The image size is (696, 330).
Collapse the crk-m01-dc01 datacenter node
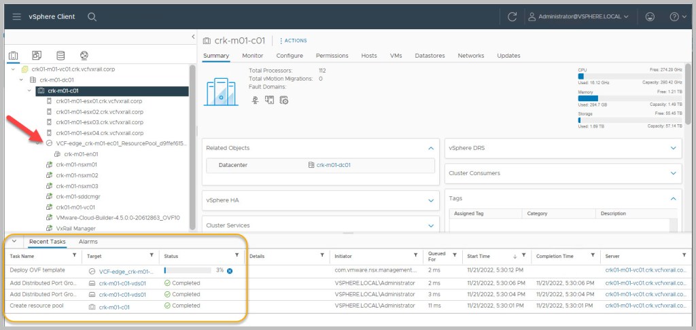(x=22, y=79)
